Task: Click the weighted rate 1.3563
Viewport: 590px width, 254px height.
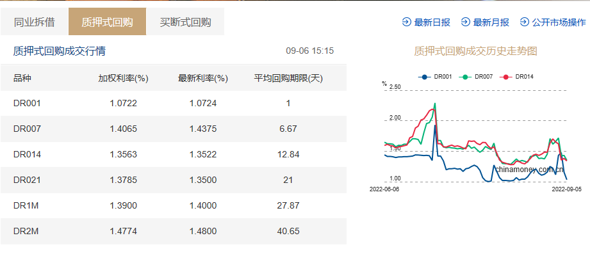Action: pyautogui.click(x=124, y=154)
